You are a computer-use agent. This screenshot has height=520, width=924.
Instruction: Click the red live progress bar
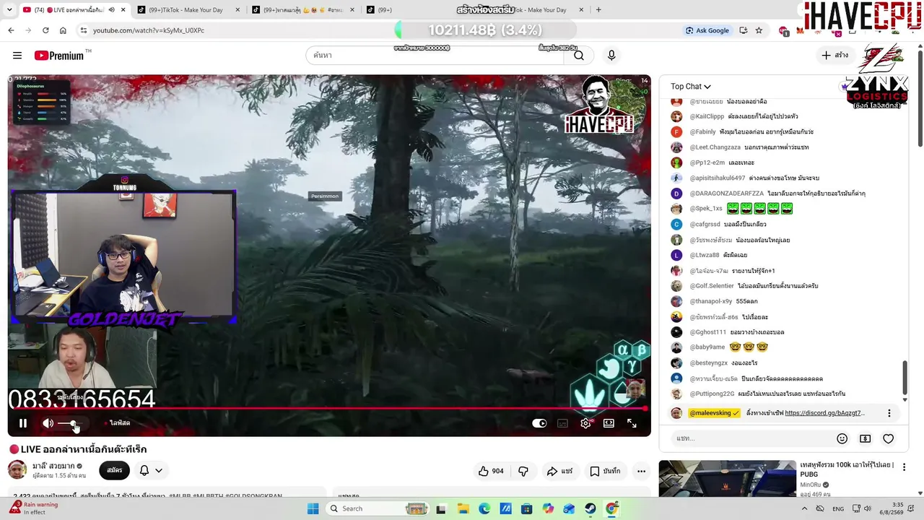pos(329,409)
